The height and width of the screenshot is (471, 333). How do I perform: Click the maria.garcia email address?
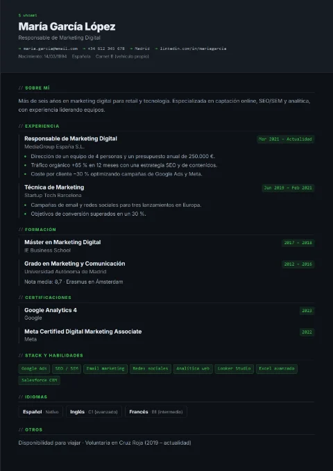(x=51, y=49)
